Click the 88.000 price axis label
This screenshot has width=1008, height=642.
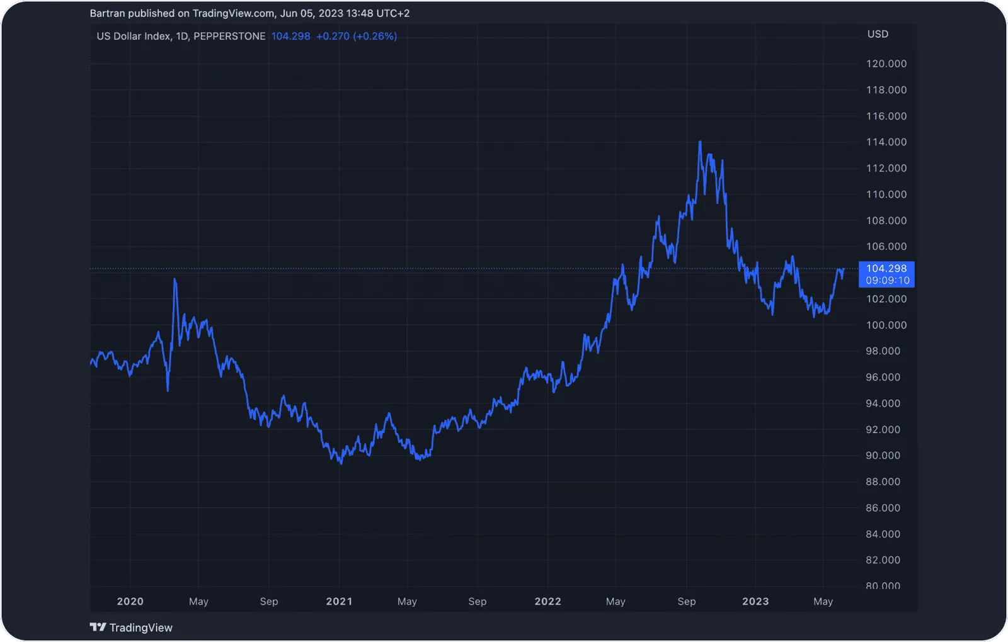point(883,481)
